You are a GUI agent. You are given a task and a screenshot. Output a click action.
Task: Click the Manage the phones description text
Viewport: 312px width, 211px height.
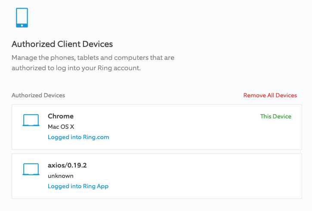[x=93, y=63]
